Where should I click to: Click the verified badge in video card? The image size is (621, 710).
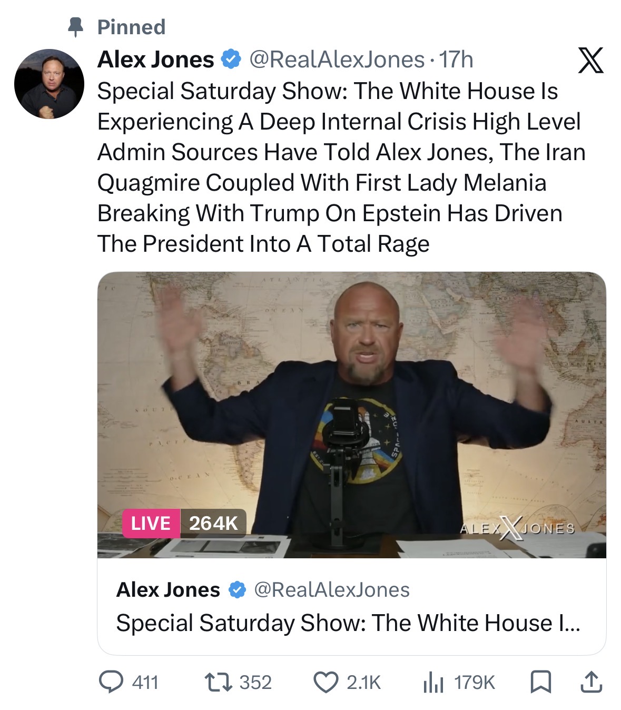point(237,590)
